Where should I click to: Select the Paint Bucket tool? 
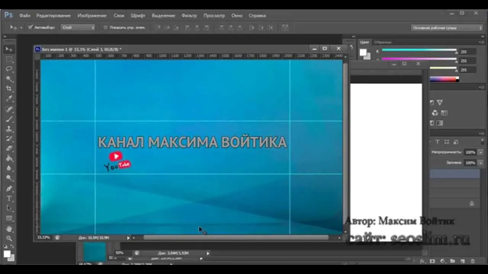click(x=9, y=159)
